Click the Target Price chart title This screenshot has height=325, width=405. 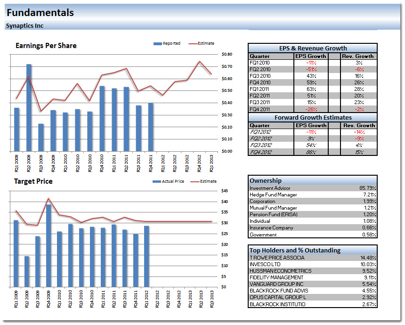click(x=33, y=181)
